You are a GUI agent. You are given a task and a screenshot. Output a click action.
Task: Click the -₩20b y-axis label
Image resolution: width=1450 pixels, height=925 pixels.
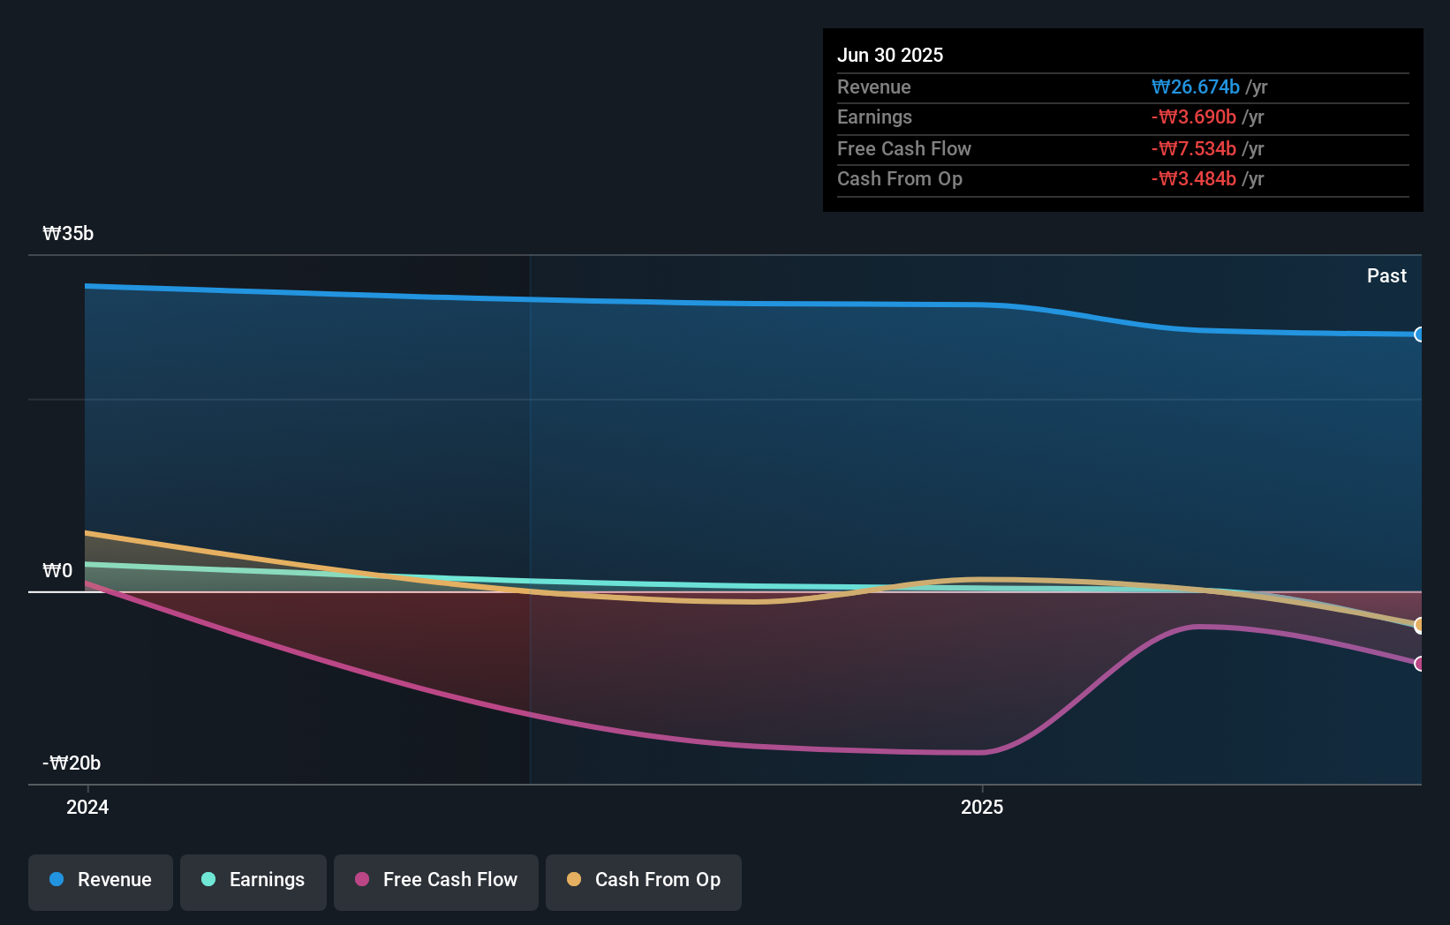pyautogui.click(x=72, y=763)
